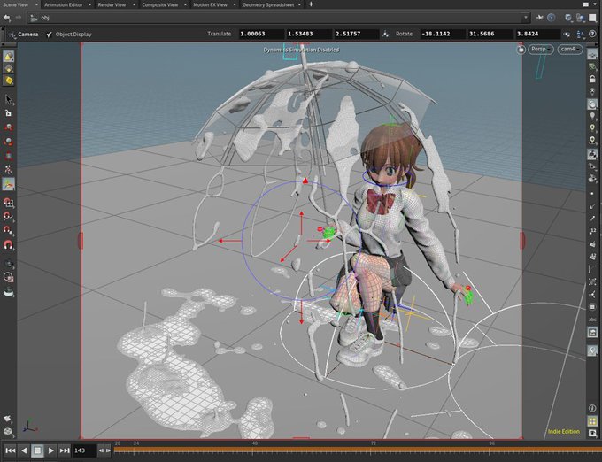
Task: Click the info icon in the right toolbar
Action: tap(592, 408)
